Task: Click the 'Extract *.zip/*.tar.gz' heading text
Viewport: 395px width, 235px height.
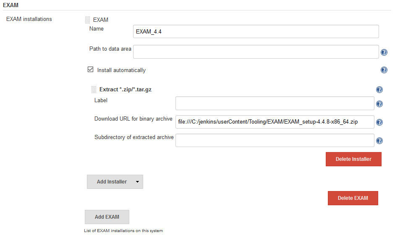Action: tap(126, 90)
